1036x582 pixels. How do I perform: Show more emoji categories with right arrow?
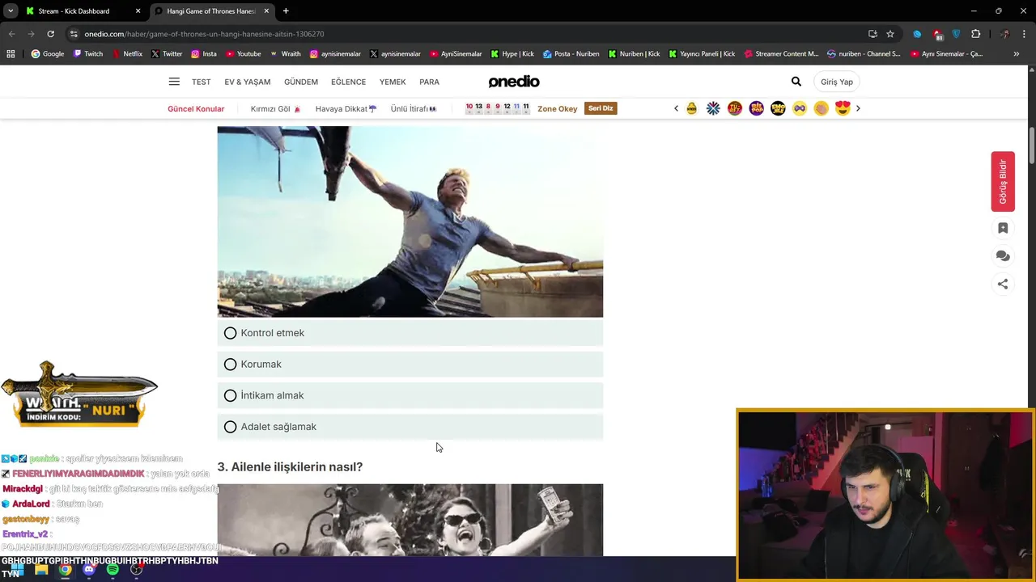858,108
